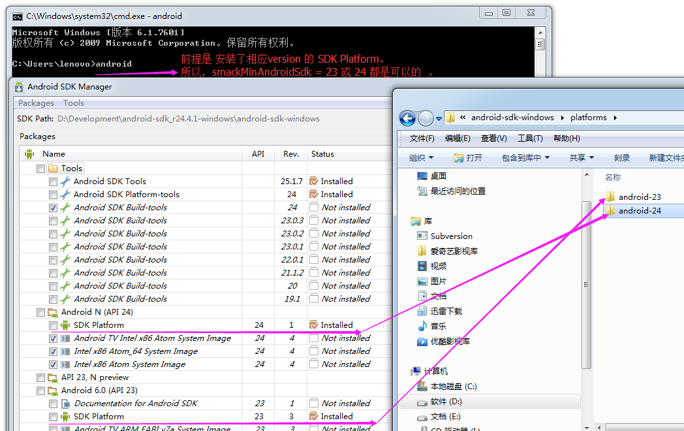
Task: Open recent pages dropdown next to Forward arrow
Action: 439,118
